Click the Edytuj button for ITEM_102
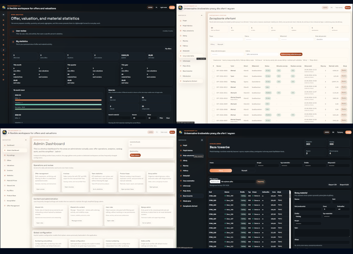The width and height of the screenshot is (353, 254). (280, 196)
